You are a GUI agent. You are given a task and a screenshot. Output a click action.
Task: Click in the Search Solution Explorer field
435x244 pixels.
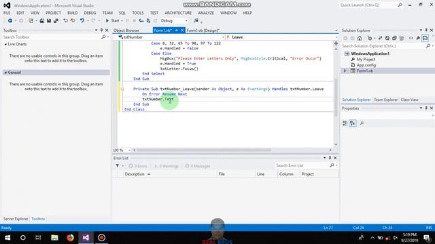click(383, 46)
